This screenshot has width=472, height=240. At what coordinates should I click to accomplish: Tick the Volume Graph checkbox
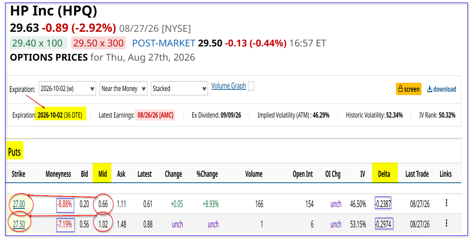251,86
